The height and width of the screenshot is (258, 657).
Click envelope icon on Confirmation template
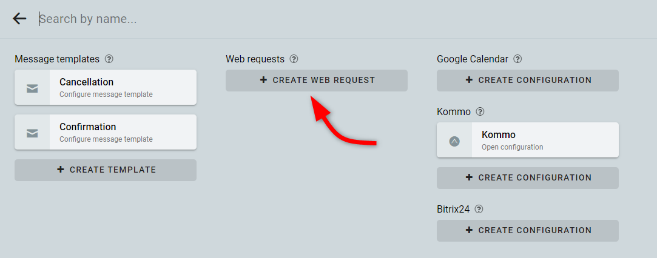point(32,133)
